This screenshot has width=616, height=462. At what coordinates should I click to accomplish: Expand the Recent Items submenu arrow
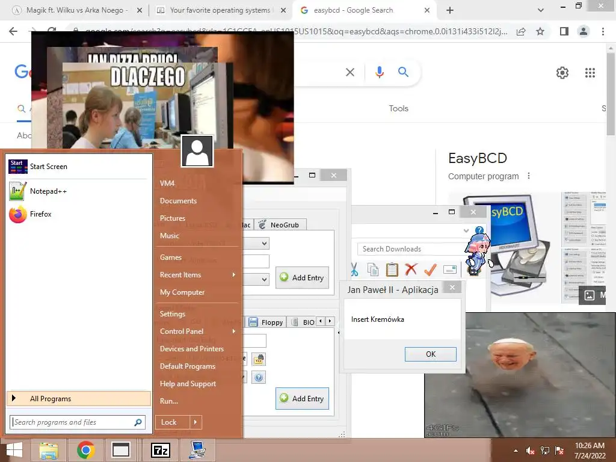point(234,274)
